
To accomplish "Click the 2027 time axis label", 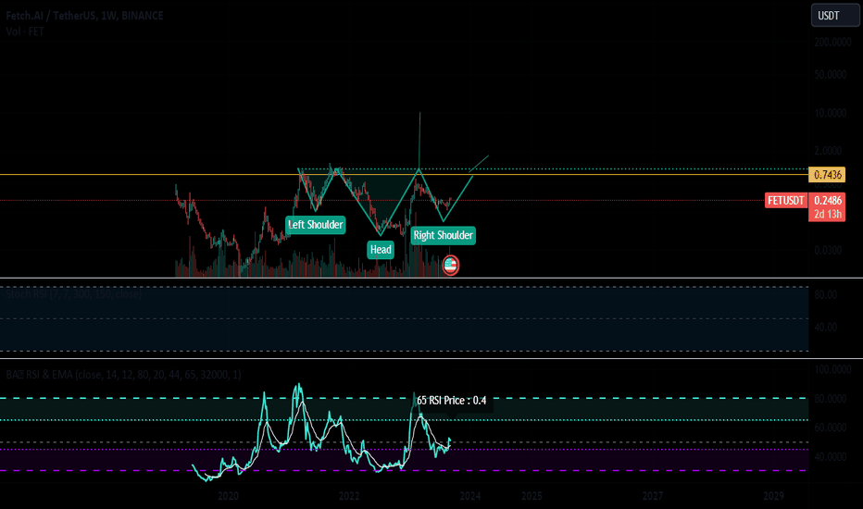I will click(653, 496).
